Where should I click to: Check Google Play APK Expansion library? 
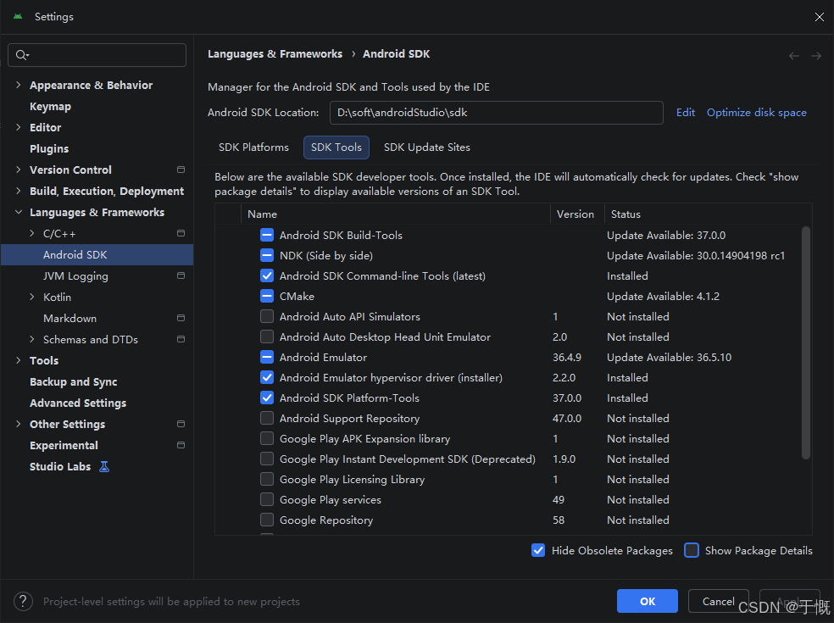point(267,438)
